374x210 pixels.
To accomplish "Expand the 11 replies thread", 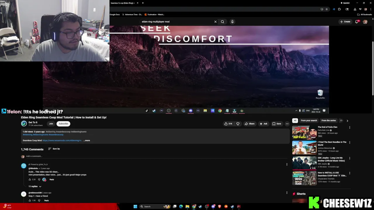I will tap(35, 186).
